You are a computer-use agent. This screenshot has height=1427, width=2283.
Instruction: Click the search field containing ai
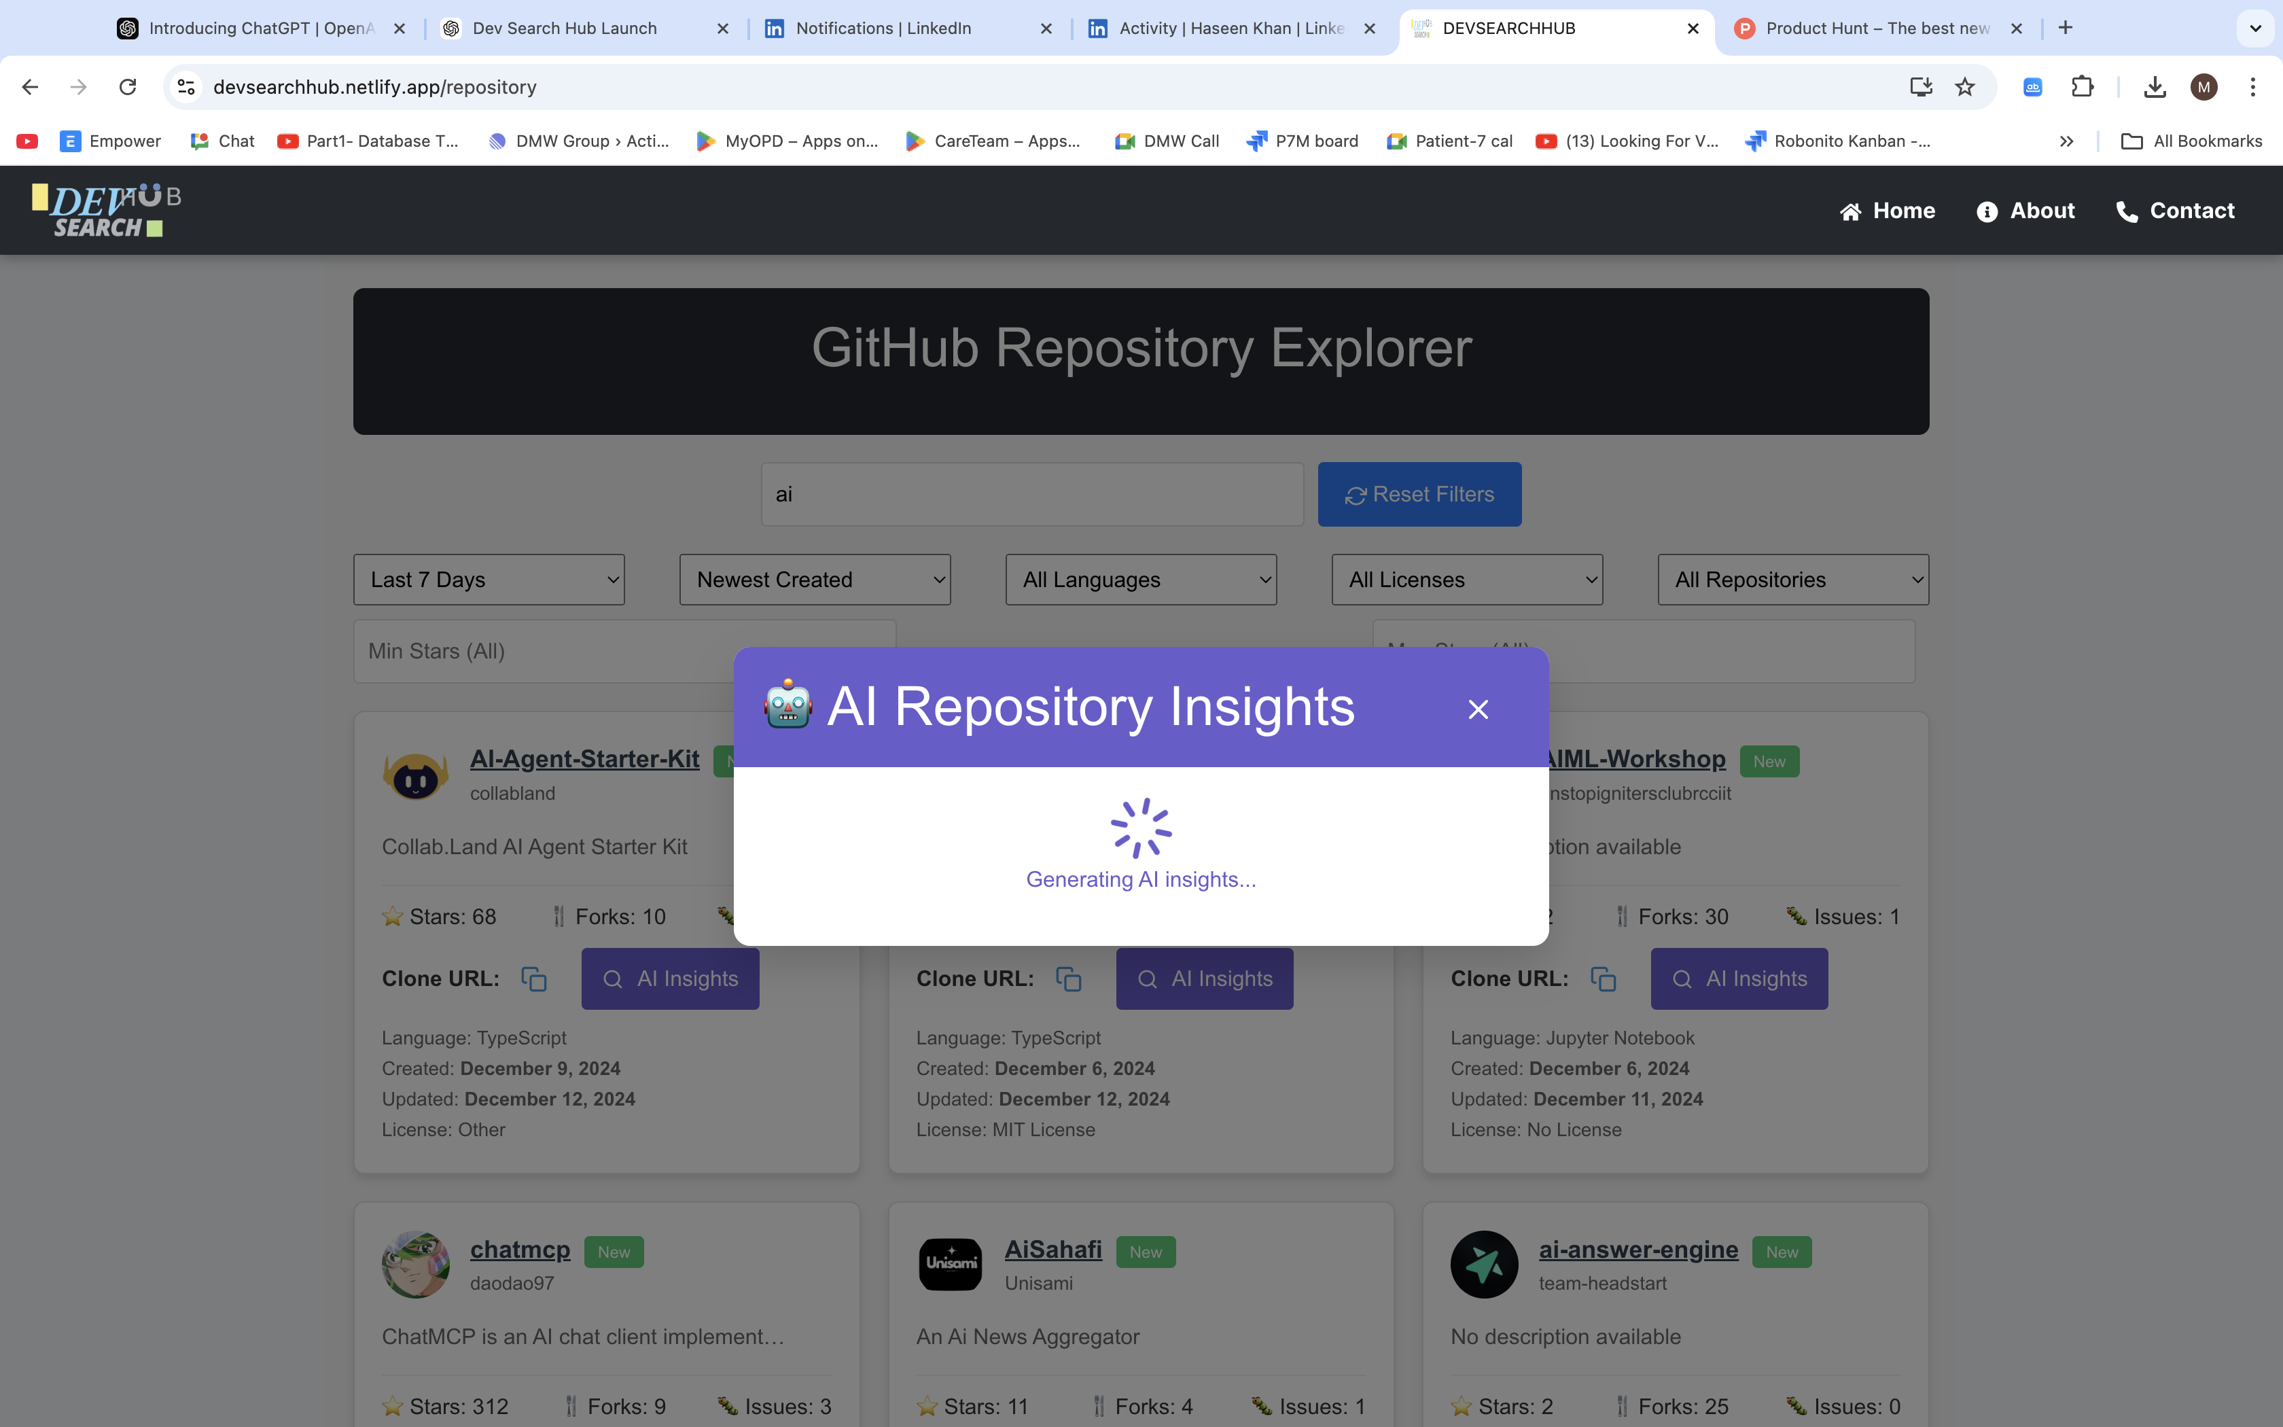click(x=1031, y=493)
